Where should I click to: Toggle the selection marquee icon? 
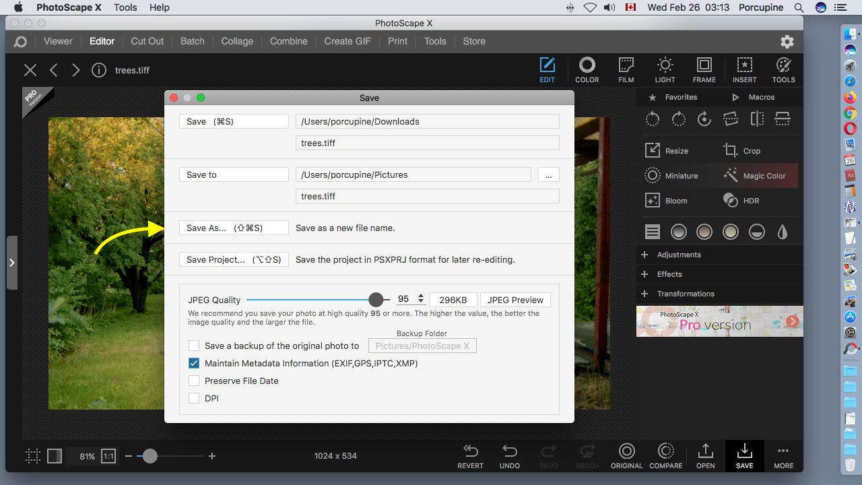tap(33, 456)
